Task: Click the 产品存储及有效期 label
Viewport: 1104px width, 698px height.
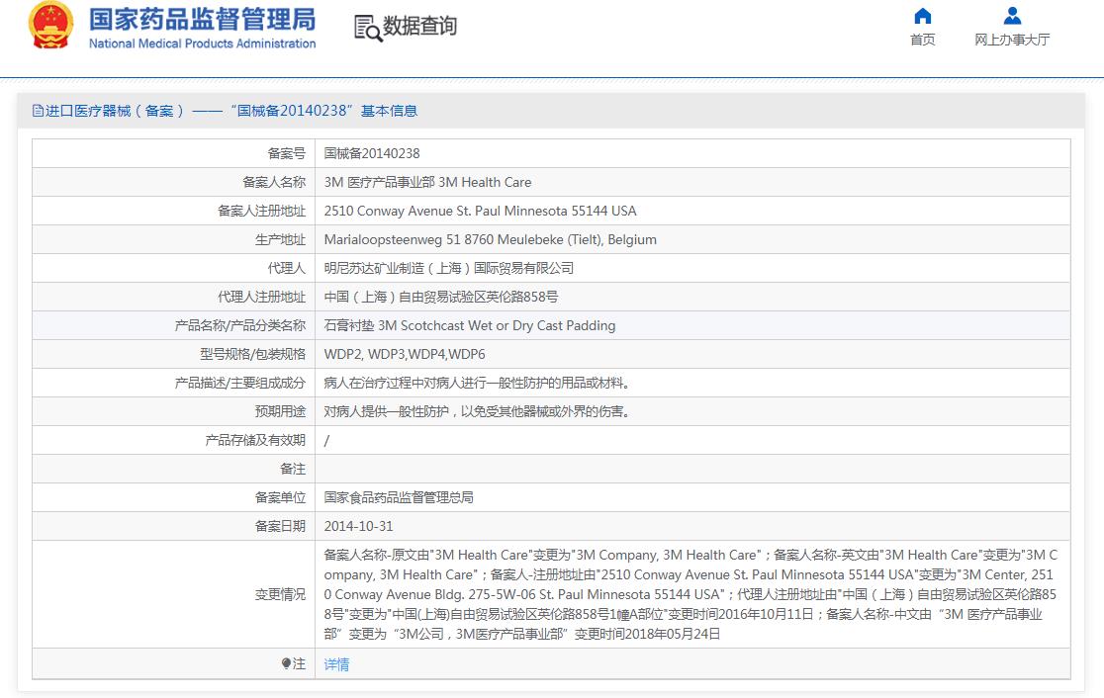Action: (x=255, y=441)
